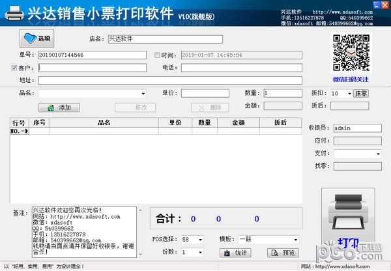
Task: Click the 抹零 round-off button
Action: tap(360, 94)
